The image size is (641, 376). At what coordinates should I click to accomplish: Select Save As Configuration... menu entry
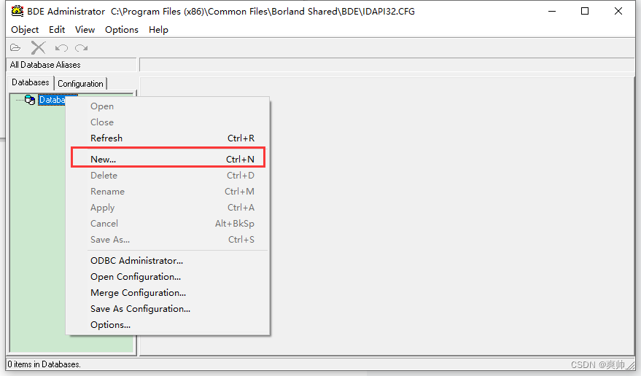168,308
